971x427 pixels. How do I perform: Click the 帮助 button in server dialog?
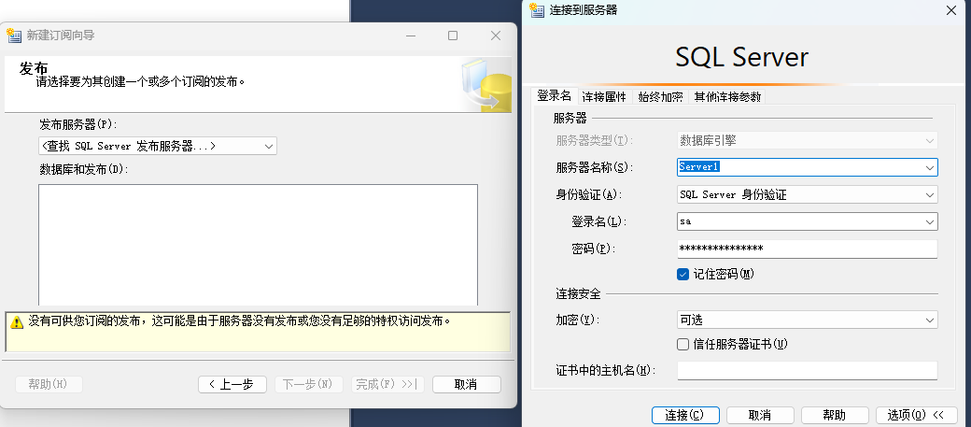[835, 415]
